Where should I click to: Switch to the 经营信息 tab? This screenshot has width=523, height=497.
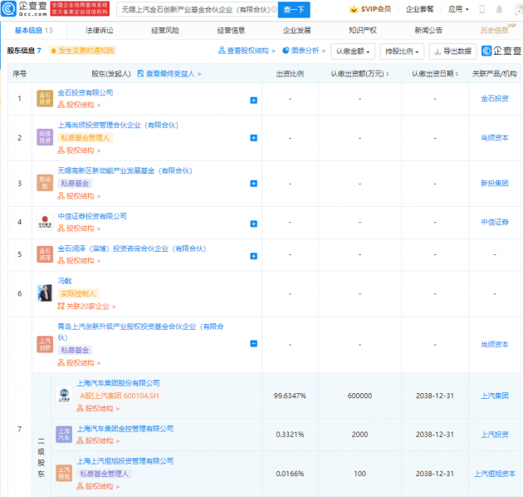[231, 31]
